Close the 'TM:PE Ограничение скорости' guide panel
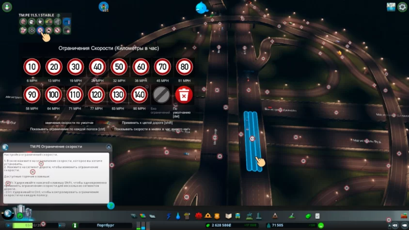Screen dimensions: 409x230 (x=109, y=147)
